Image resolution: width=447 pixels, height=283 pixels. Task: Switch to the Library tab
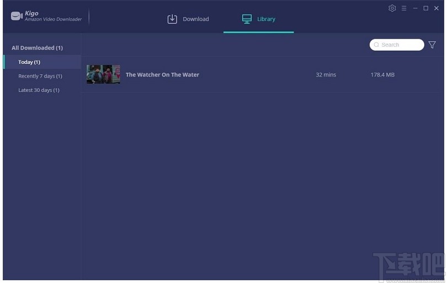(x=259, y=19)
